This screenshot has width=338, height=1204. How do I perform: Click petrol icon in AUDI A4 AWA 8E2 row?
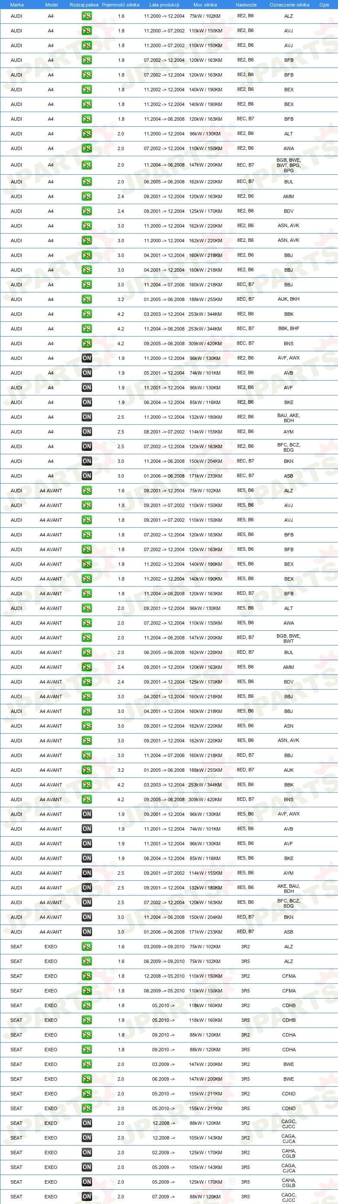87,148
